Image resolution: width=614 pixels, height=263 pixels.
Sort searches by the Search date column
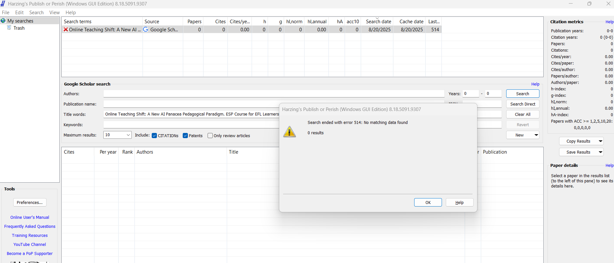tap(377, 22)
